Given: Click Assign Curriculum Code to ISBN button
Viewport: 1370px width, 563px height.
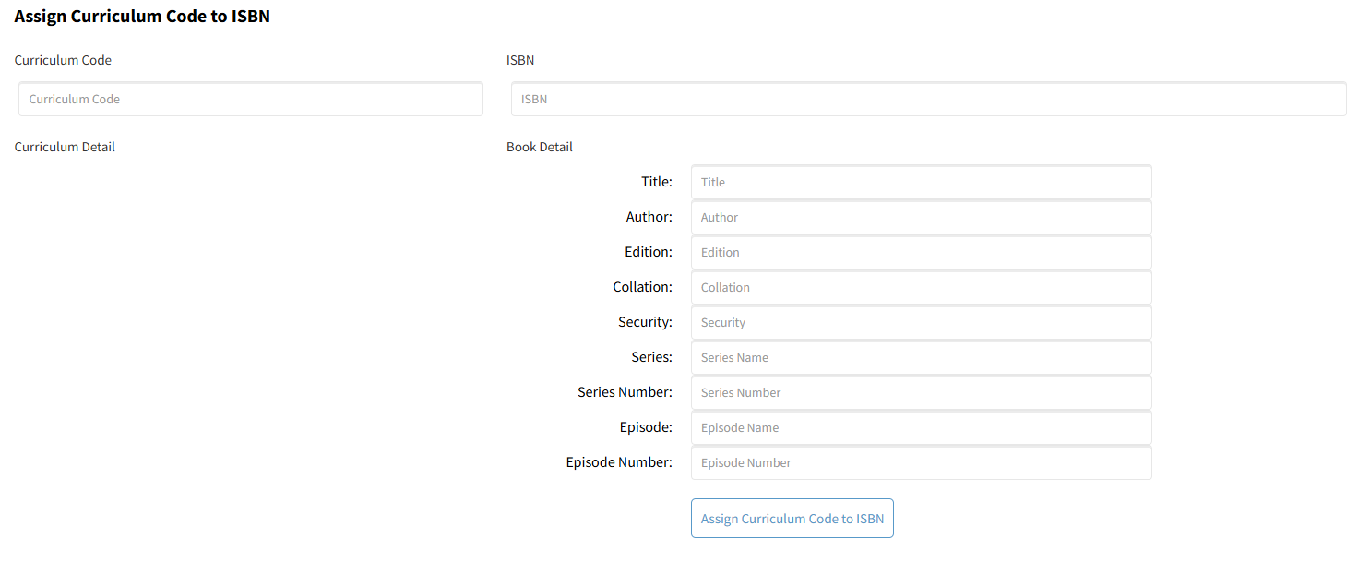Looking at the screenshot, I should point(792,519).
